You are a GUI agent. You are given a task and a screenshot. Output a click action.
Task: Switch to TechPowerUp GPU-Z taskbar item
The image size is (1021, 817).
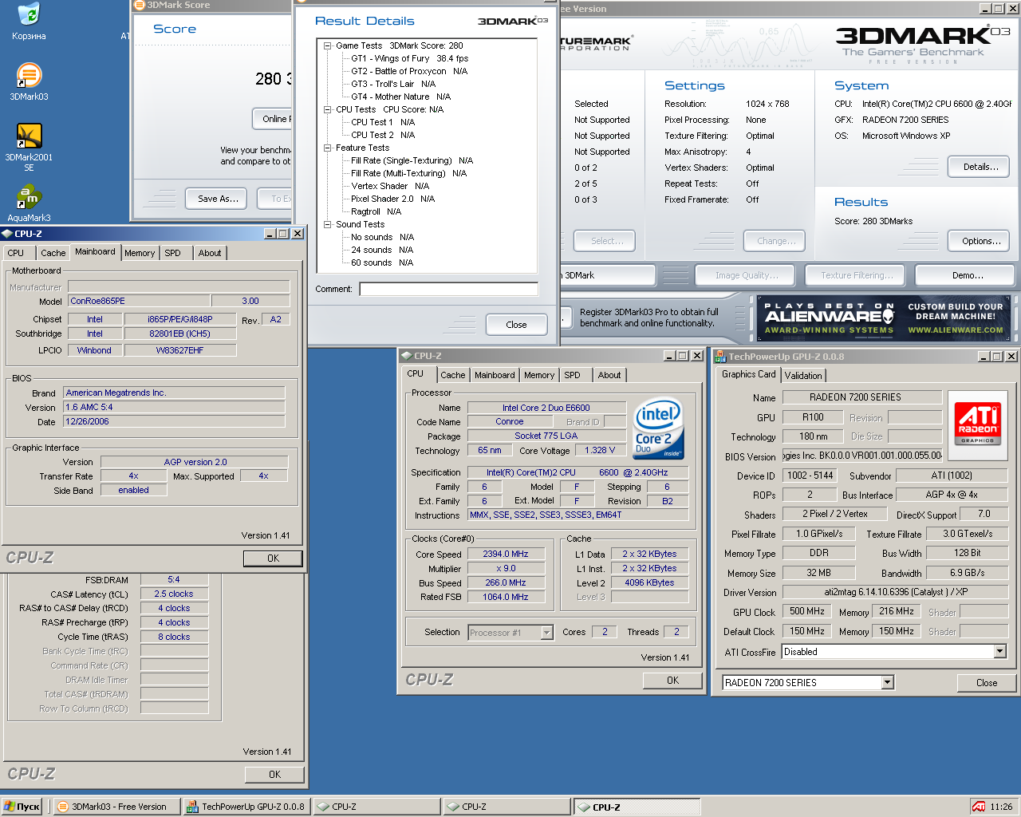tap(246, 807)
